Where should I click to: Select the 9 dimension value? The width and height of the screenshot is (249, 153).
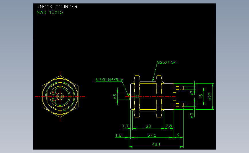178,135
